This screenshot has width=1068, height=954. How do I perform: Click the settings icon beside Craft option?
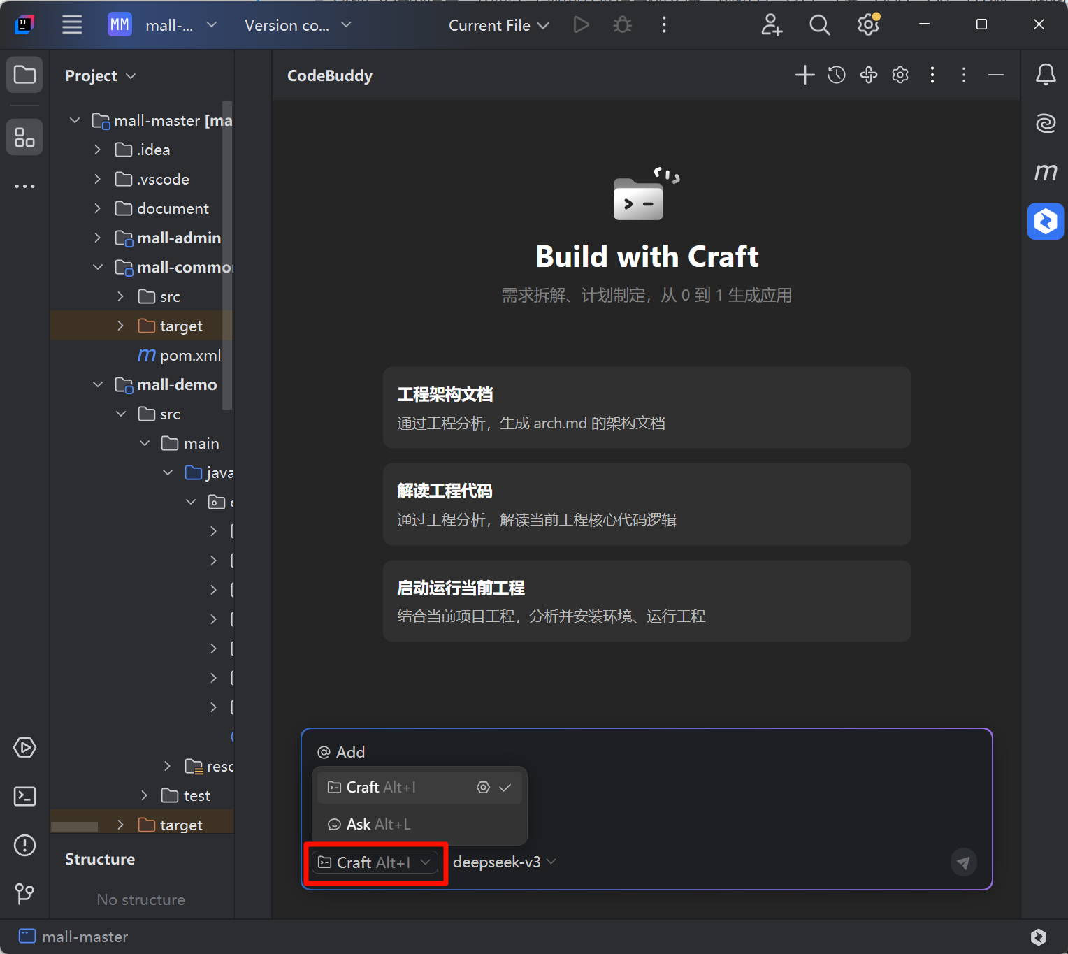pos(483,788)
